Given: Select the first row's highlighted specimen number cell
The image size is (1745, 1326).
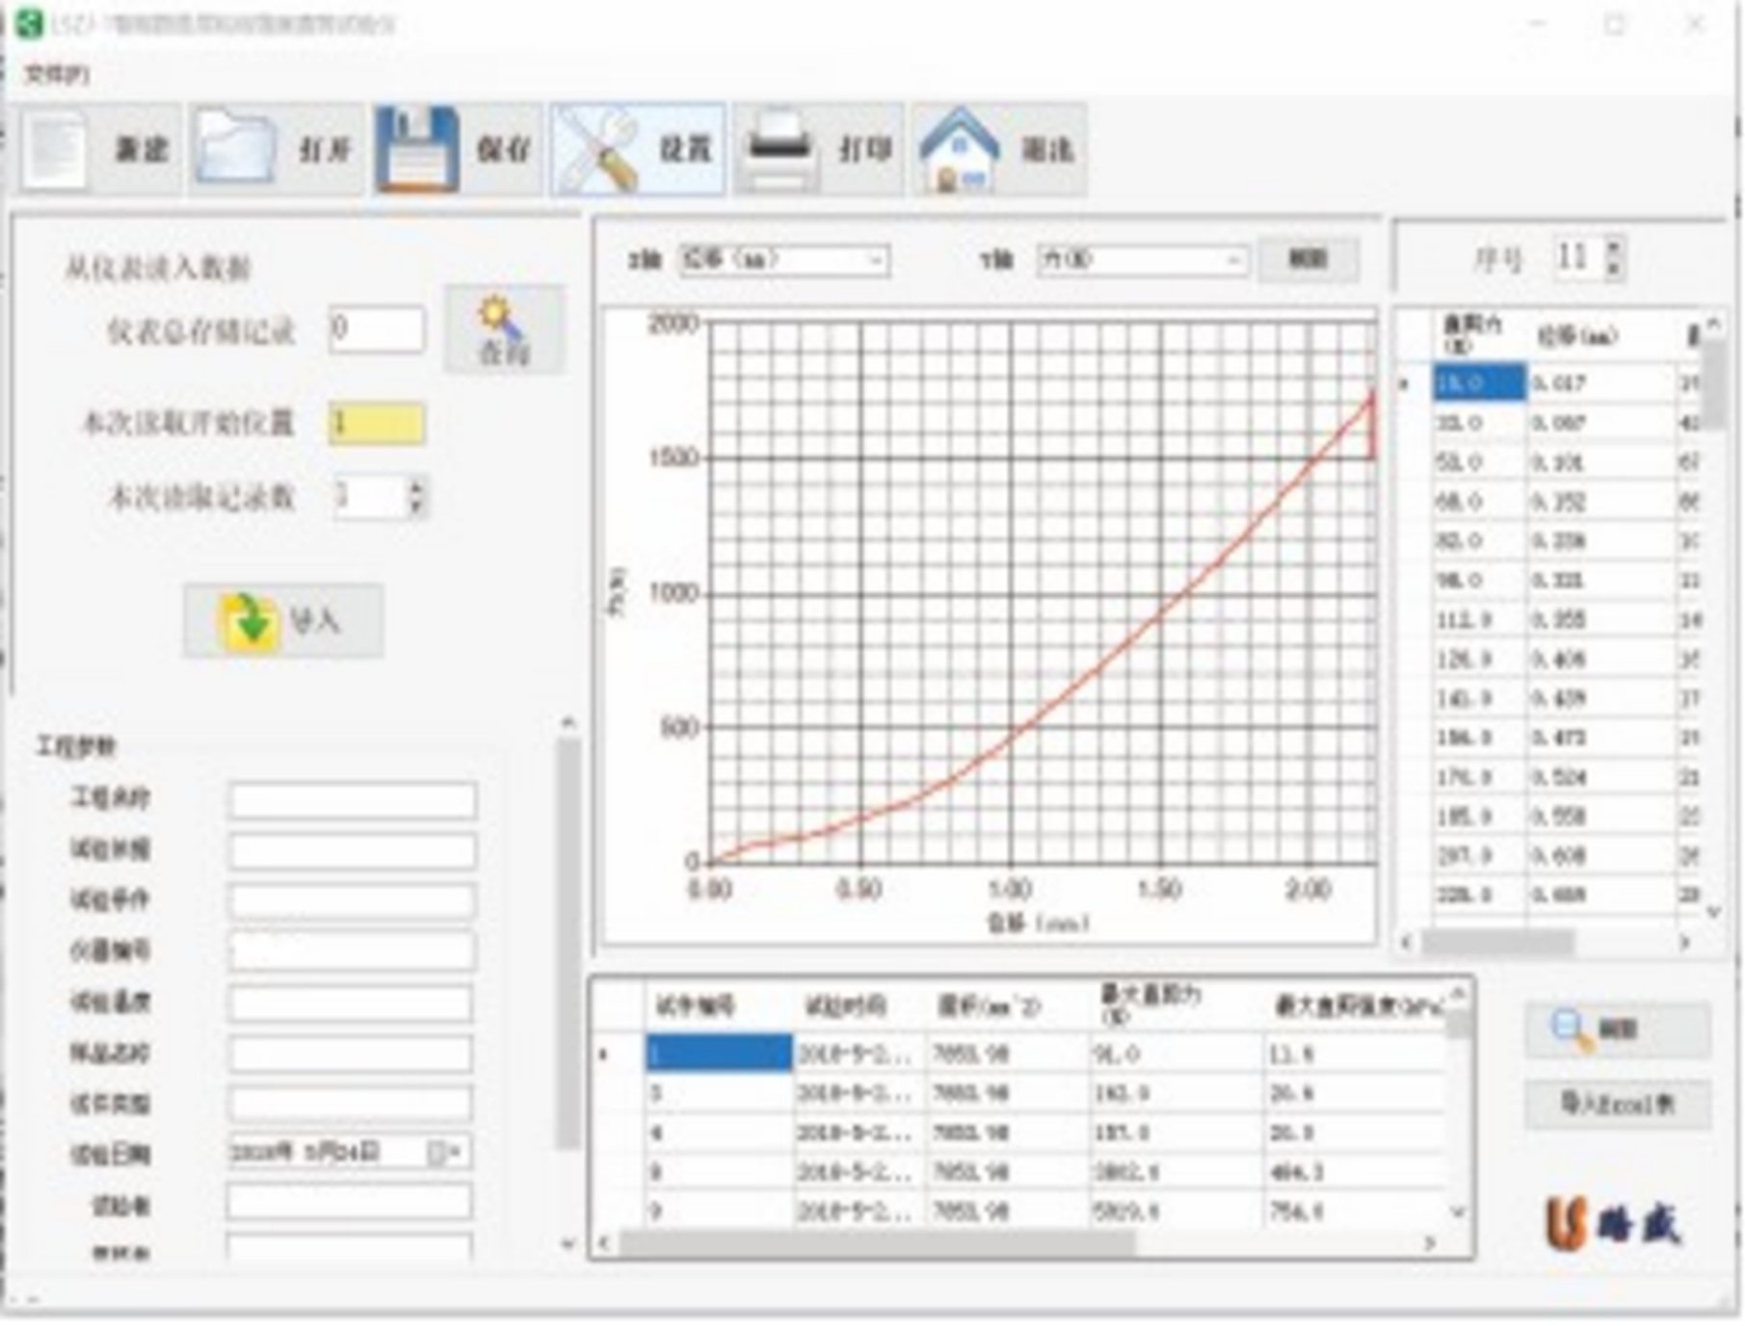Looking at the screenshot, I should coord(719,1053).
